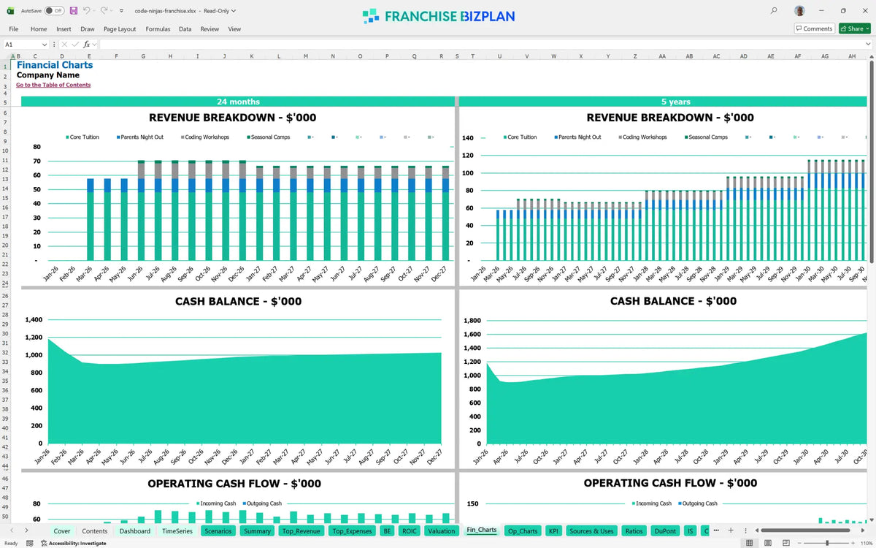Open the View ribbon tab
The image size is (876, 548).
(x=234, y=28)
